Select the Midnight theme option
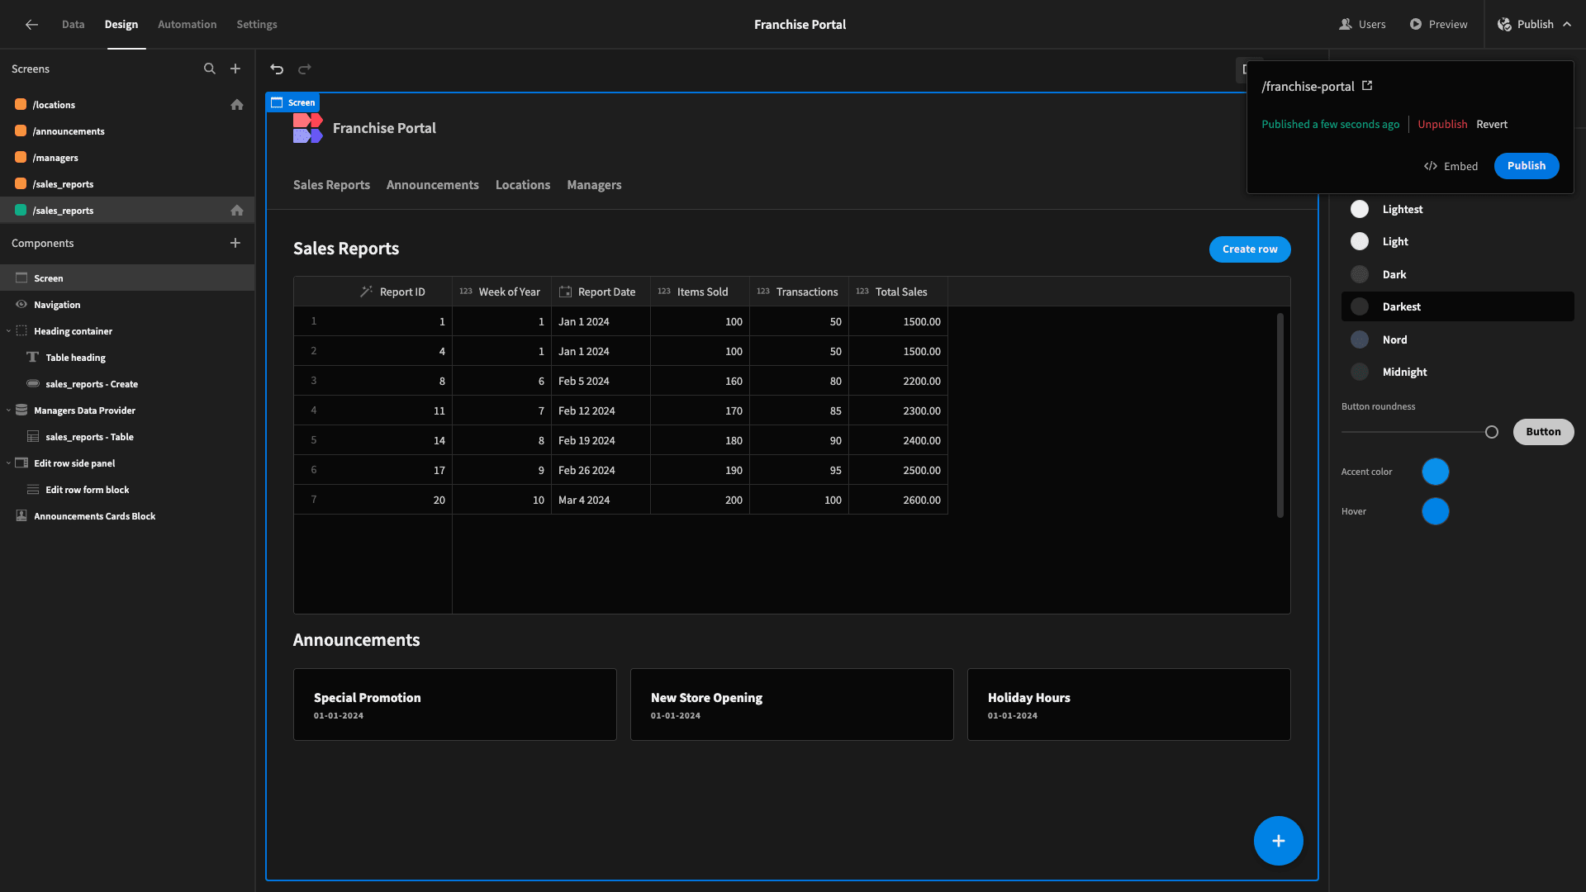1586x892 pixels. [1457, 372]
